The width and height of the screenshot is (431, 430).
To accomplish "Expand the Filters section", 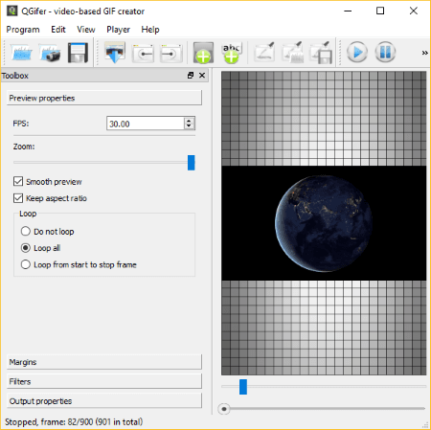I will click(x=104, y=381).
